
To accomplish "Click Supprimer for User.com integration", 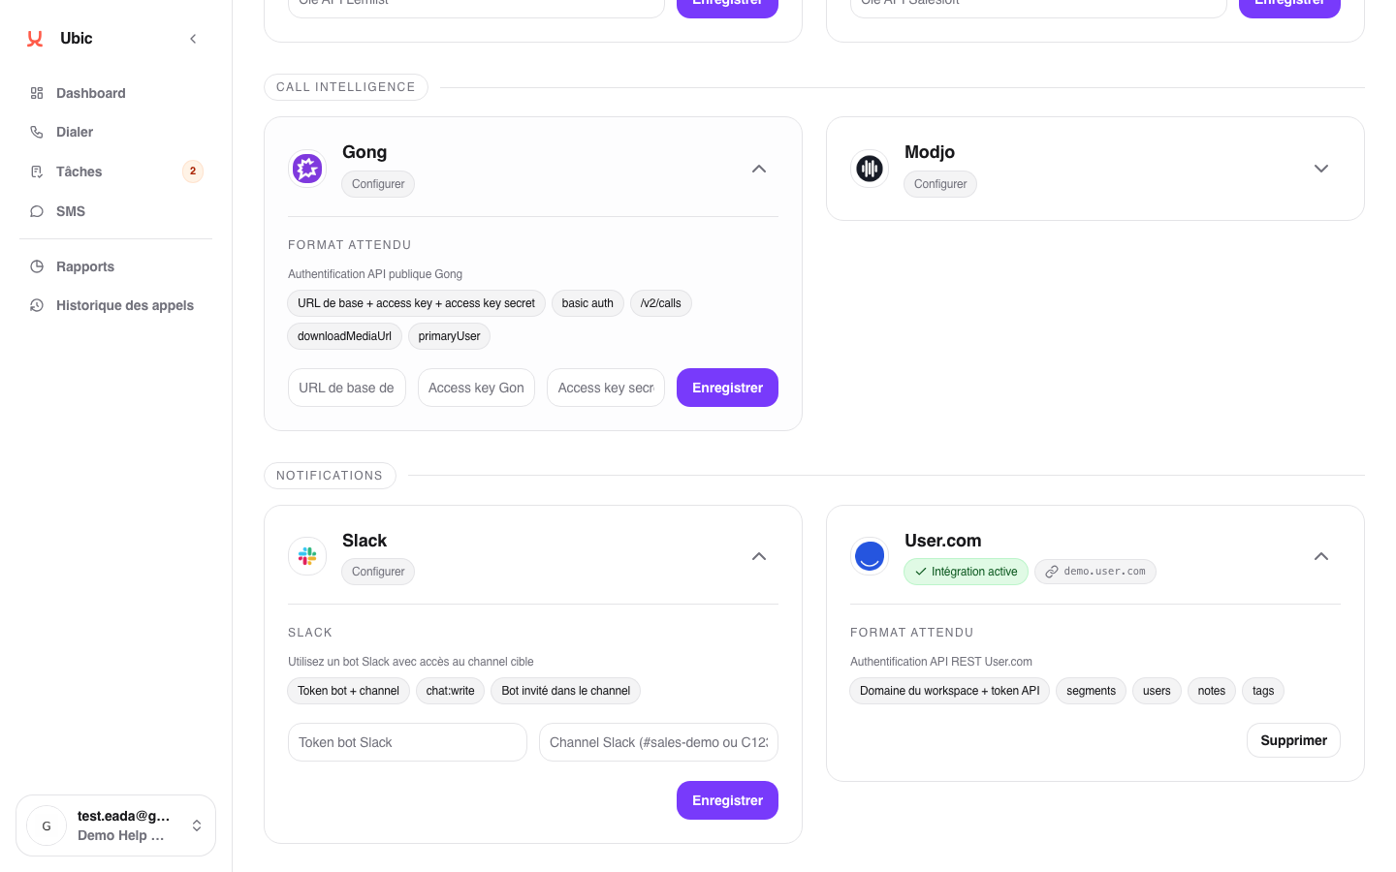I will click(1293, 740).
